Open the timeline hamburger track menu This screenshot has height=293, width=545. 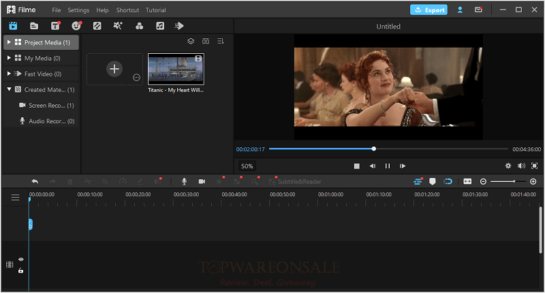coord(15,198)
